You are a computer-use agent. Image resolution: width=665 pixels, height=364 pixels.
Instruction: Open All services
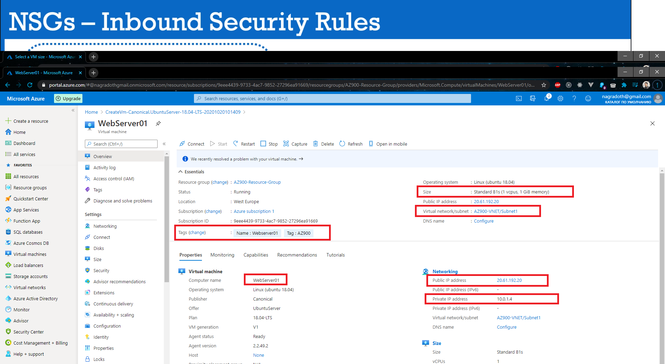(20, 154)
